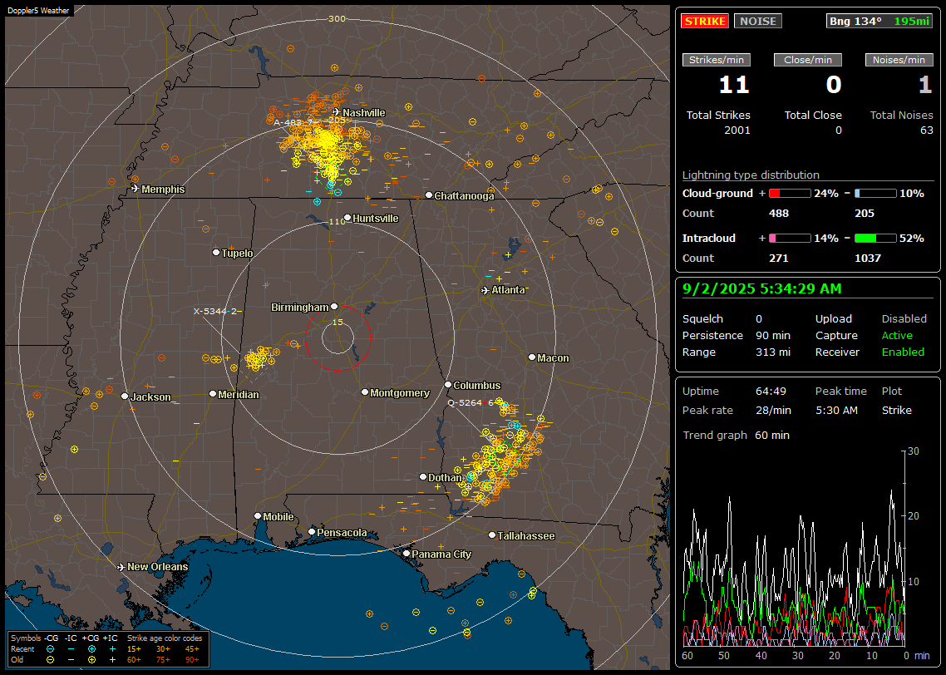Select the Huntsville city dot marker
This screenshot has height=675, width=946.
point(347,218)
